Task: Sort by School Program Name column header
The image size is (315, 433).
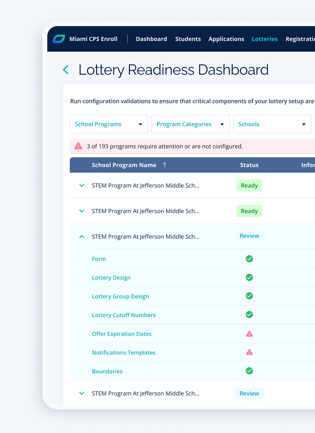Action: [124, 165]
